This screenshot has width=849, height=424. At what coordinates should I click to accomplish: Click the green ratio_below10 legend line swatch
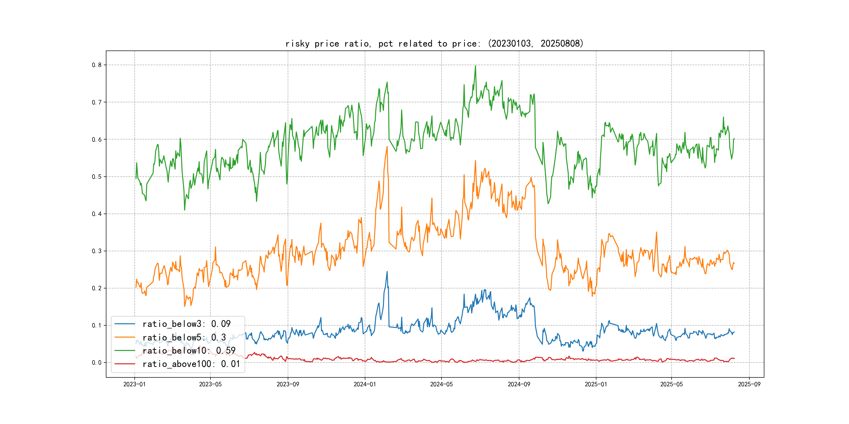click(x=124, y=351)
